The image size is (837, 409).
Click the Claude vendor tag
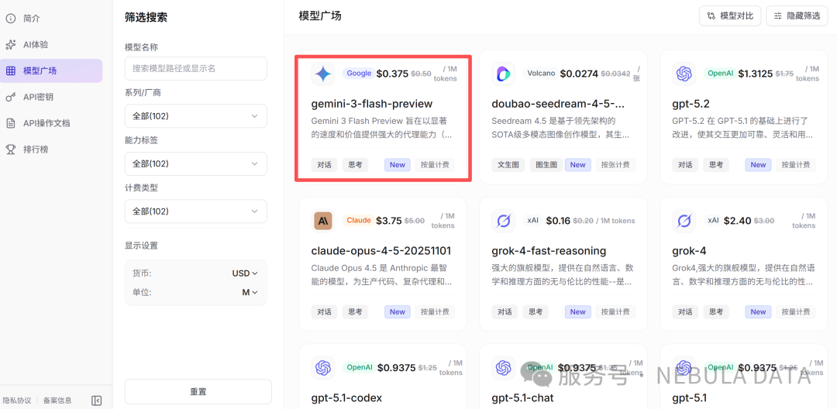pyautogui.click(x=358, y=220)
